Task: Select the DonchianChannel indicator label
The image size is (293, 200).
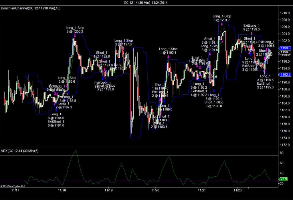Action: click(31, 8)
